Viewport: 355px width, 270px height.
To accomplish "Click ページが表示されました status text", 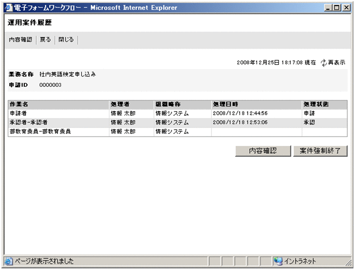I will (x=44, y=261).
